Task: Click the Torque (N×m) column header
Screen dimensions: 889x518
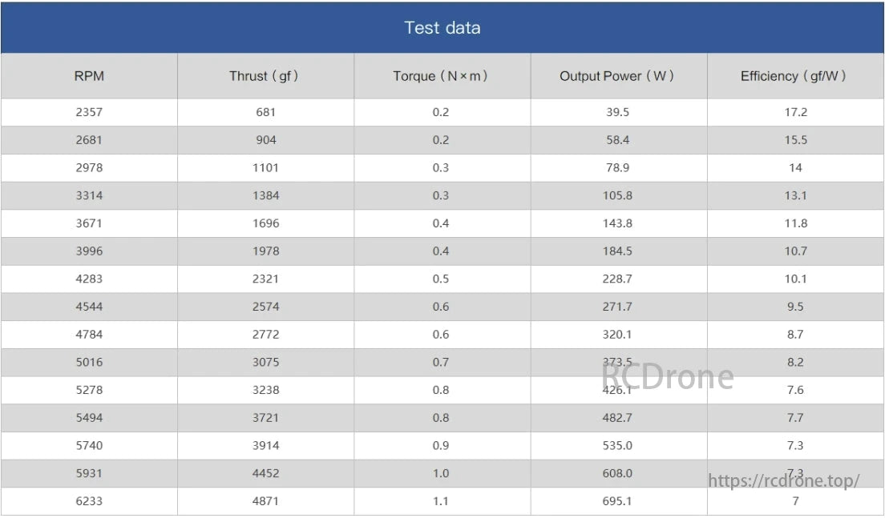Action: tap(441, 76)
